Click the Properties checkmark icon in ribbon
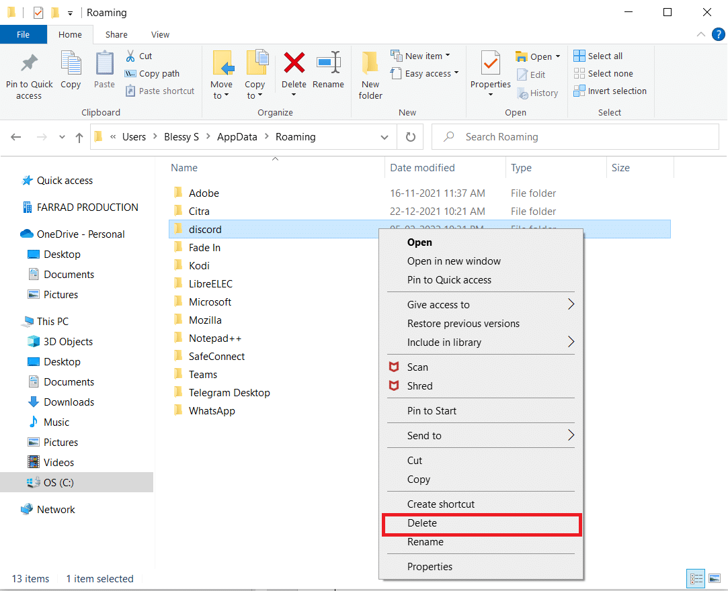The width and height of the screenshot is (728, 591). (x=490, y=63)
